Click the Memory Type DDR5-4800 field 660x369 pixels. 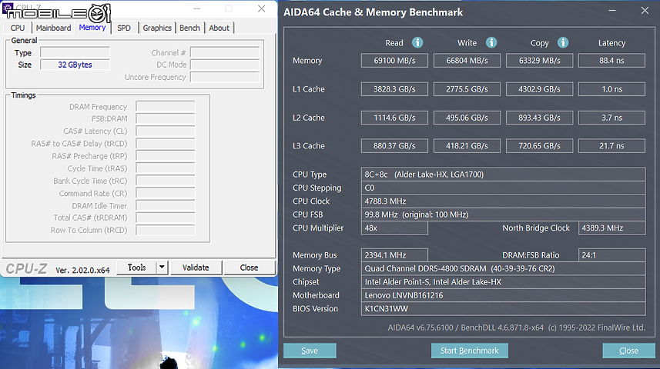tap(503, 268)
